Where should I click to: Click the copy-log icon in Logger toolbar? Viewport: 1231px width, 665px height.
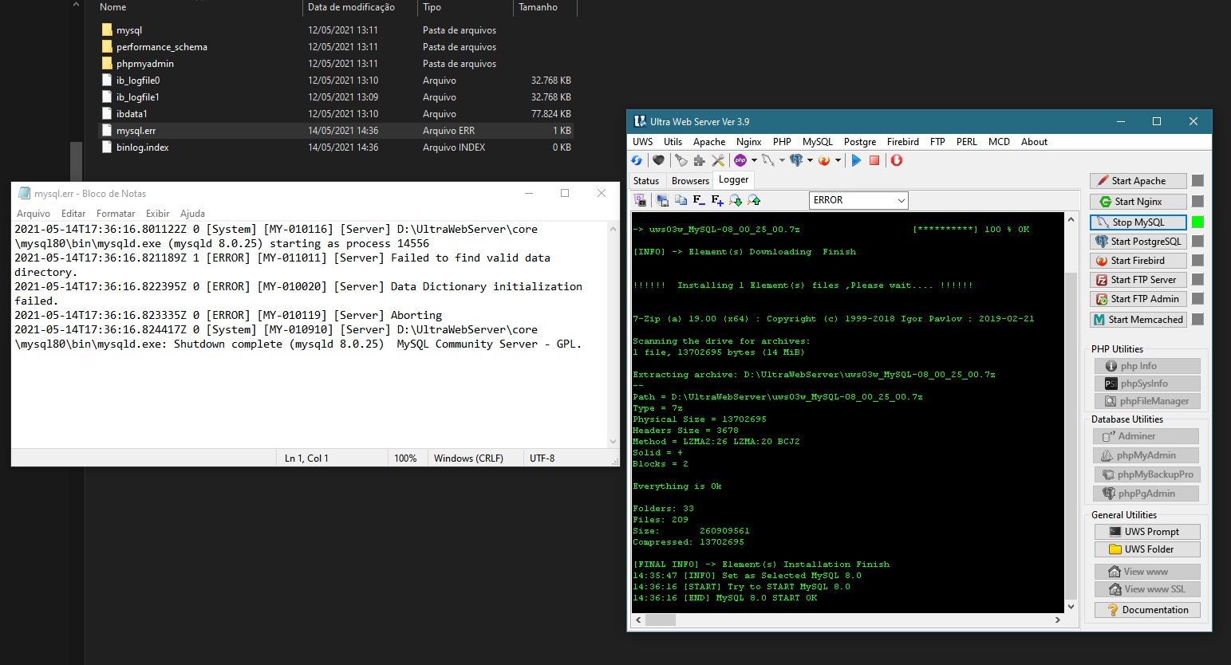click(681, 200)
